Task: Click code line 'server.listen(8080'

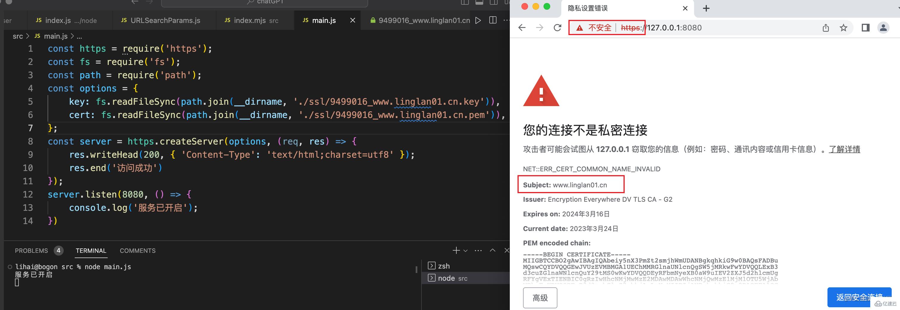Action: 119,194
